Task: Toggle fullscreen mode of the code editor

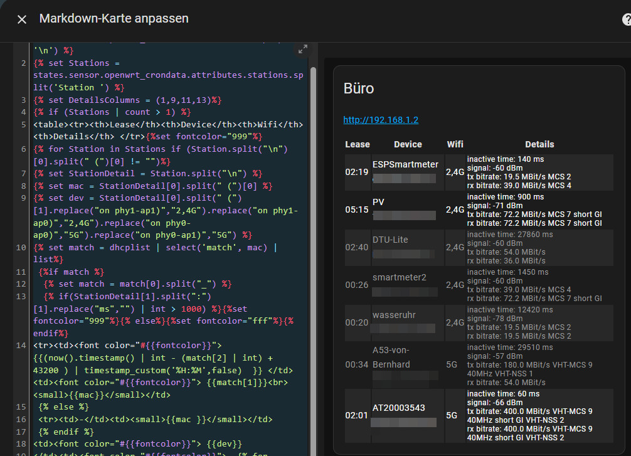Action: click(x=302, y=49)
